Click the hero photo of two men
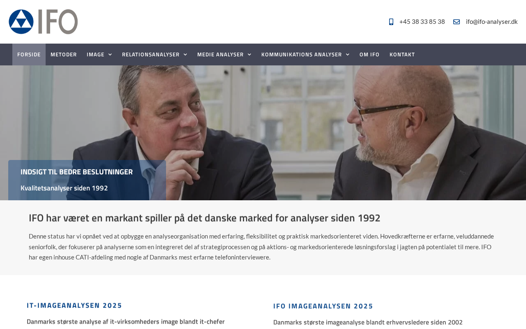The image size is (526, 329). [x=263, y=133]
